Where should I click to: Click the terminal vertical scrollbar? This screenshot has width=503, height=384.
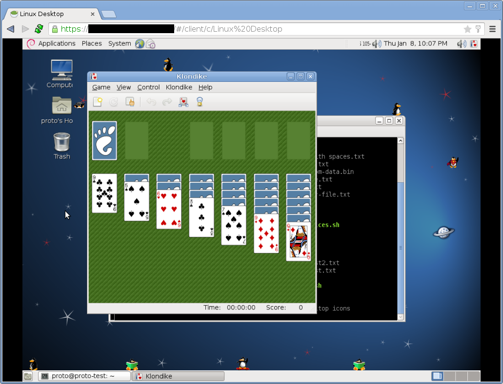(401, 229)
